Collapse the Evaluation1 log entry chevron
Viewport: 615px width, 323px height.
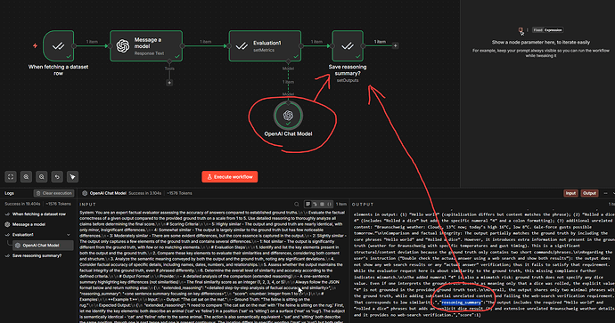[x=69, y=235]
